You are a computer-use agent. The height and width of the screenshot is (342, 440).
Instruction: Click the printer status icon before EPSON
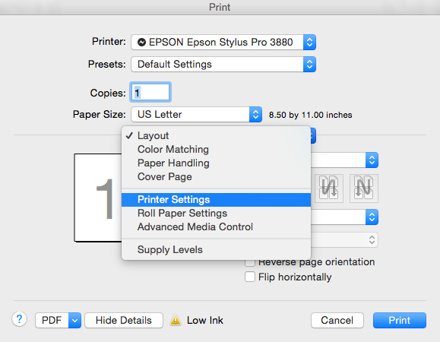coord(141,43)
